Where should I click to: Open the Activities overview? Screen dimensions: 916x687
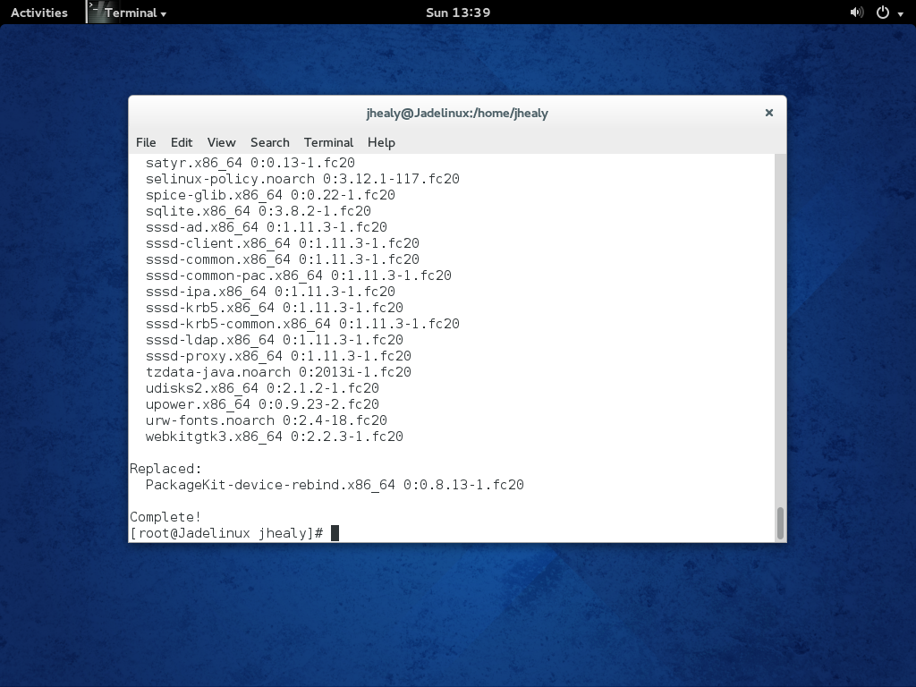(39, 13)
